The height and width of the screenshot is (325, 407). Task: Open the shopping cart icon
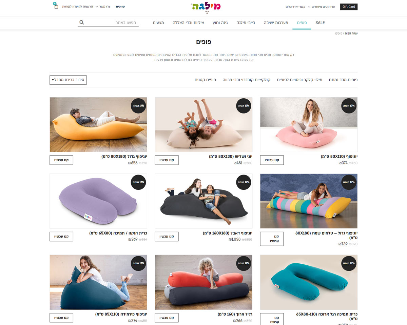click(56, 6)
